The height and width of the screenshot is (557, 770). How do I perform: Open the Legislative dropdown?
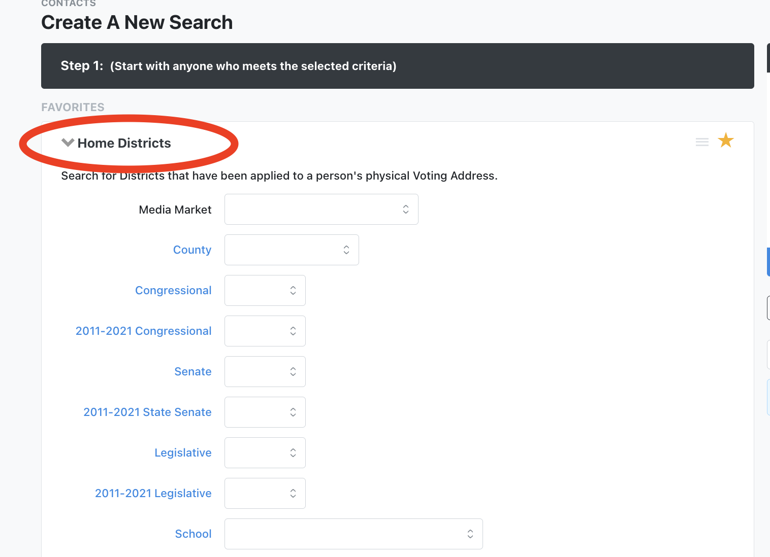coord(265,452)
